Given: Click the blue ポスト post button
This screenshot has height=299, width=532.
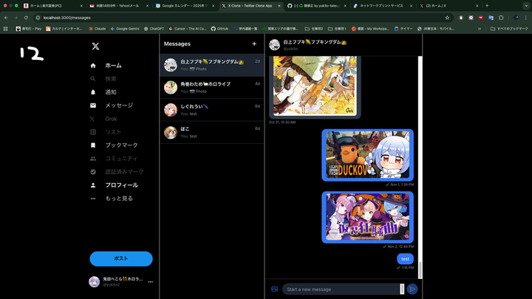Looking at the screenshot, I should [121, 258].
